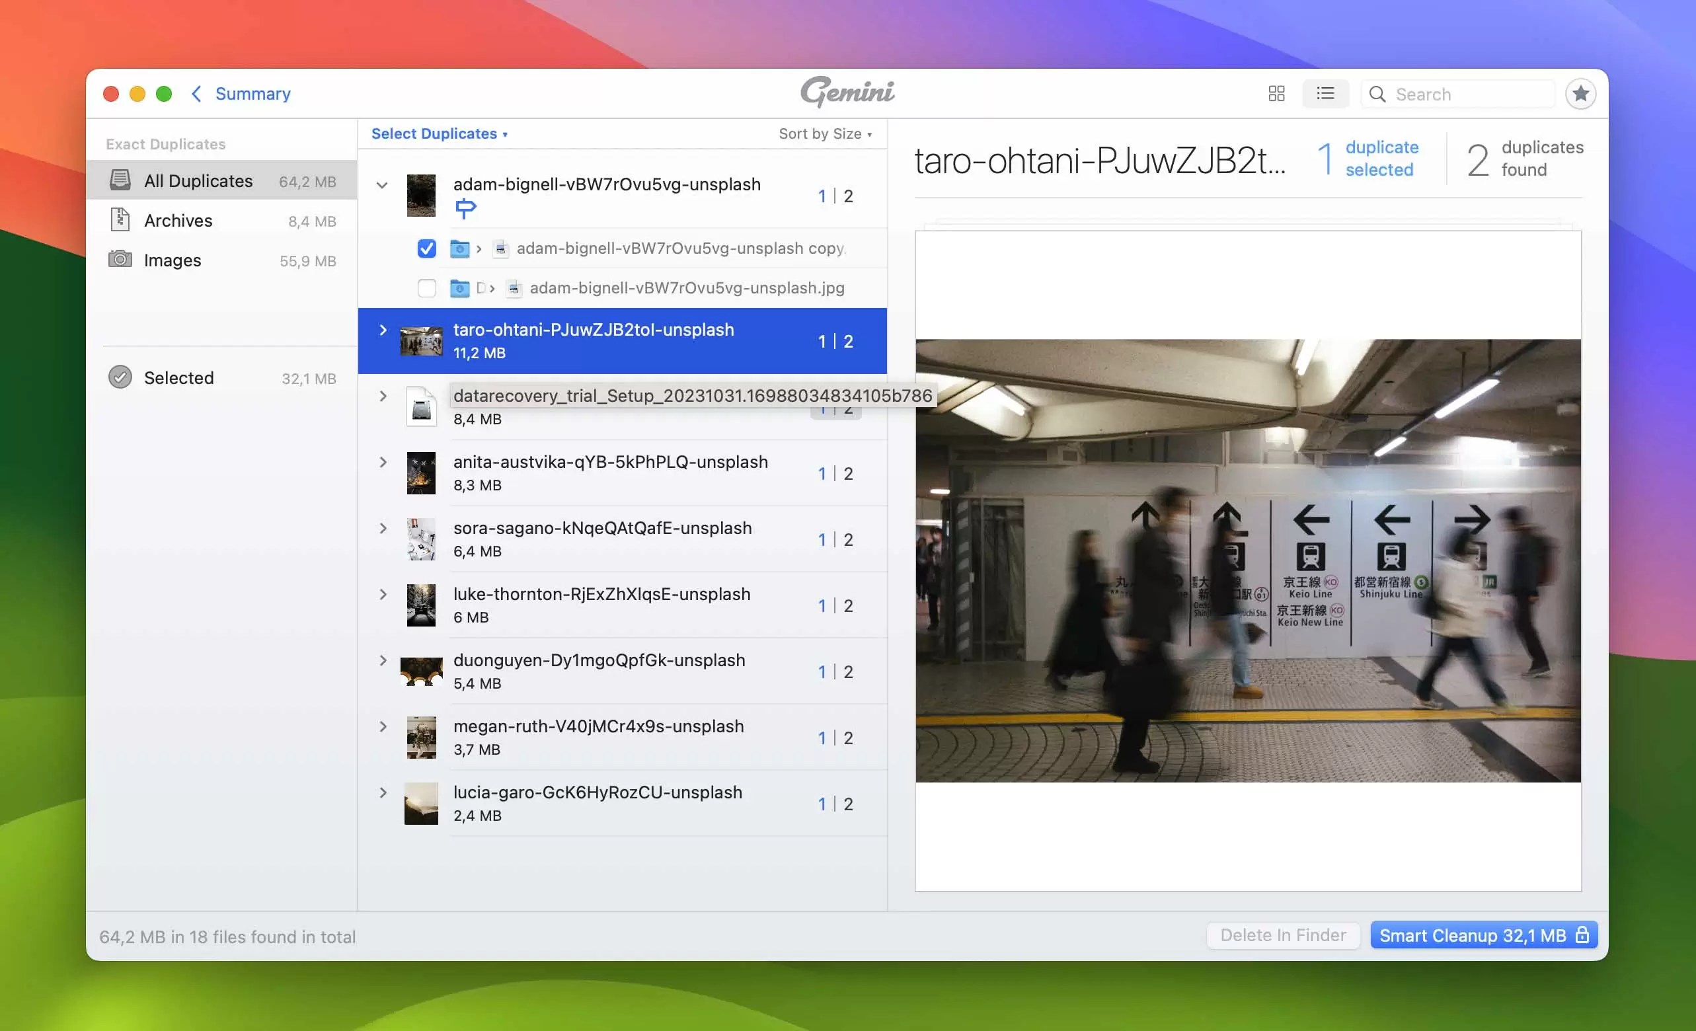
Task: Click the Smart Cleanup button
Action: pos(1473,935)
